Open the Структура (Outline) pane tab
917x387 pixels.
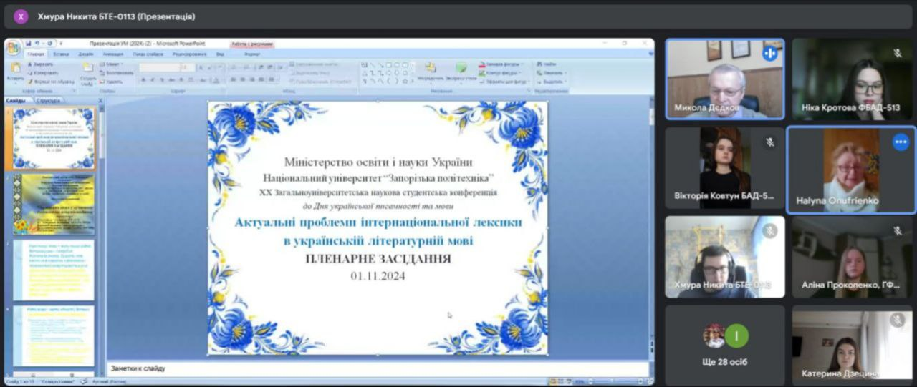(x=48, y=101)
